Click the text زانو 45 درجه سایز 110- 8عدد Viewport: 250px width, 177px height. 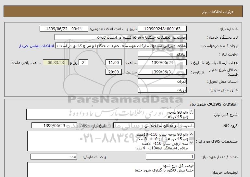point(163,139)
